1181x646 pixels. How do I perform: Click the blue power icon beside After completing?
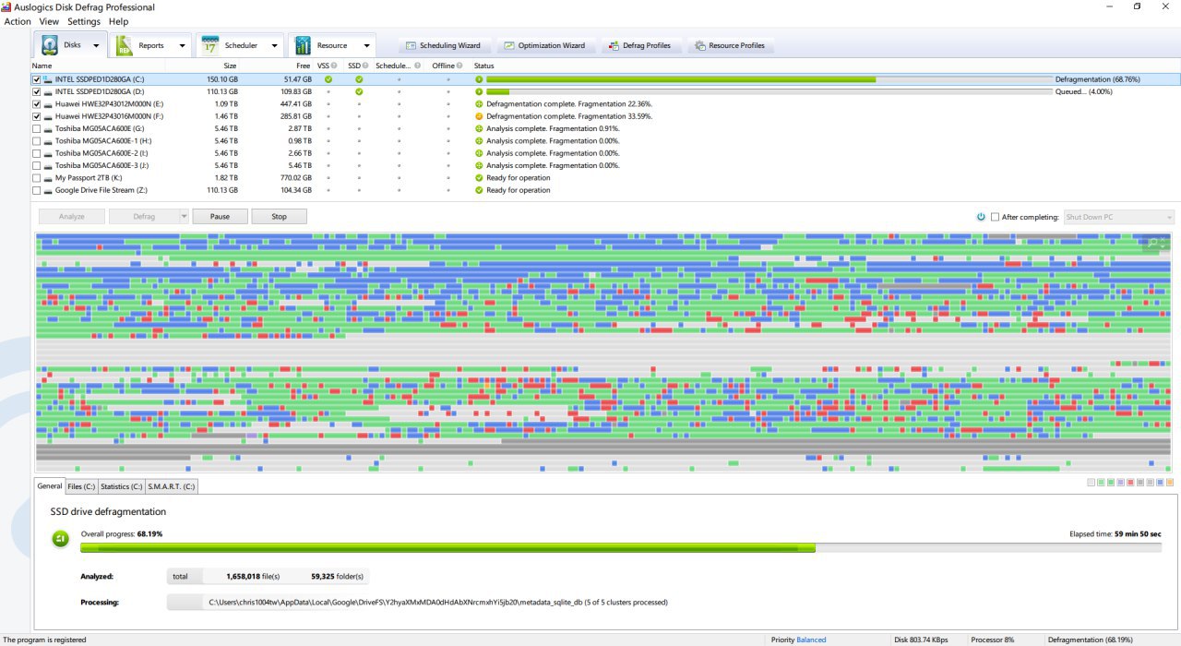coord(981,217)
